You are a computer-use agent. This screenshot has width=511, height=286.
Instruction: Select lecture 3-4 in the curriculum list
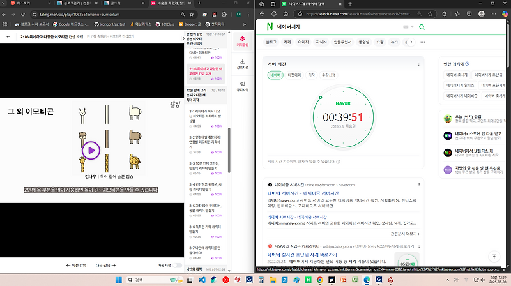[205, 189]
